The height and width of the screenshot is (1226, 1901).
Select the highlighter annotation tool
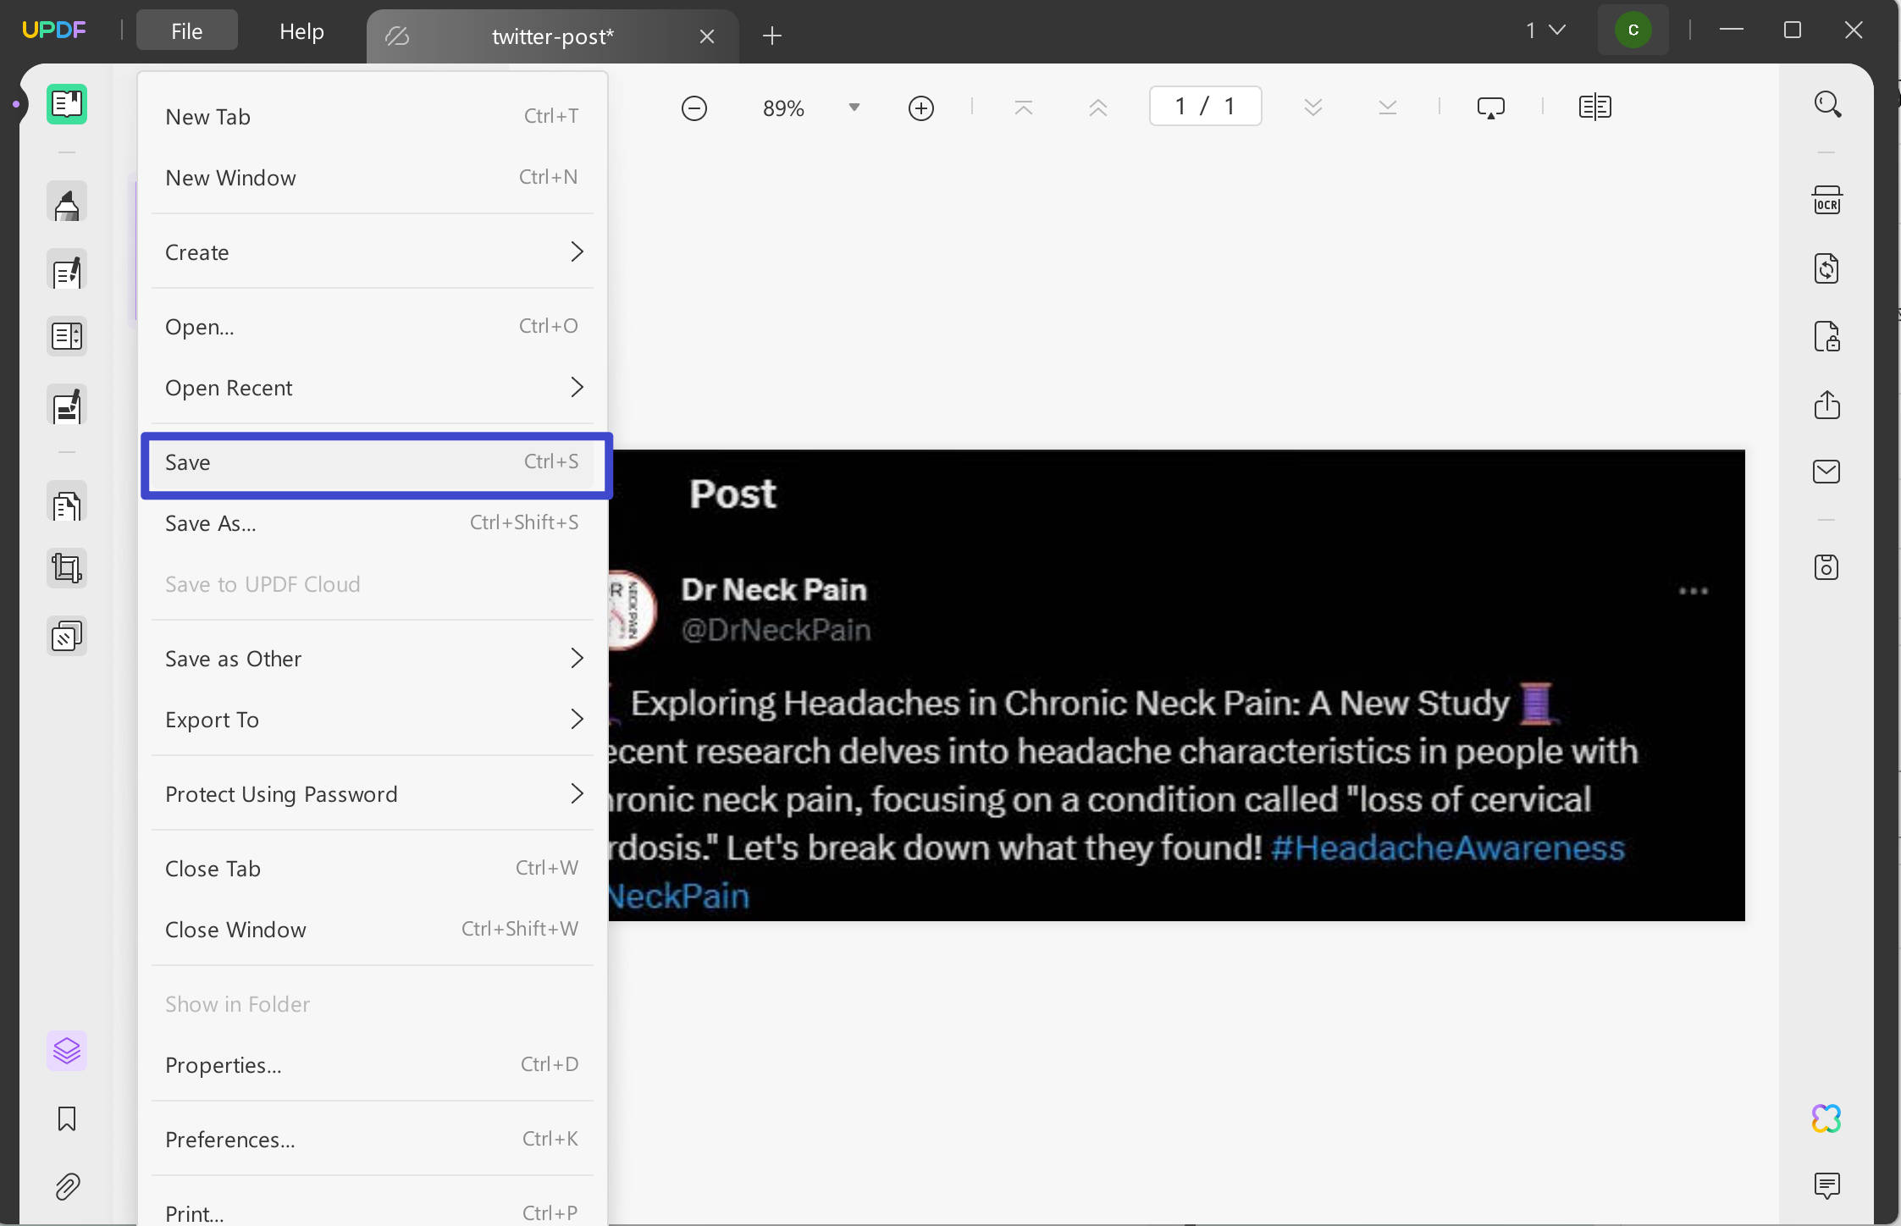coord(67,202)
